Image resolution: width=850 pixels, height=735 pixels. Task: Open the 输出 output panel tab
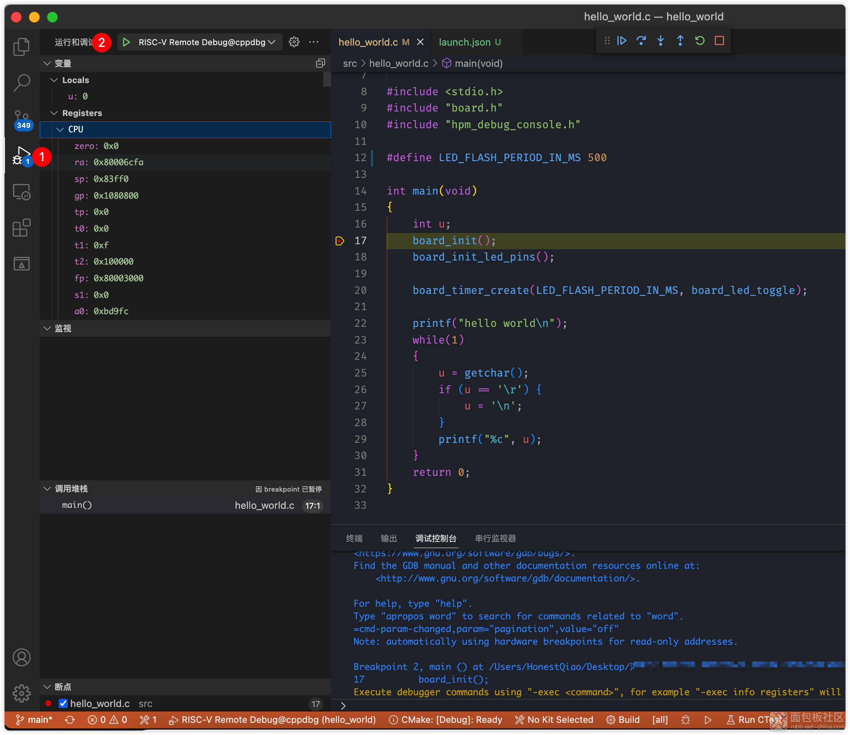(389, 538)
